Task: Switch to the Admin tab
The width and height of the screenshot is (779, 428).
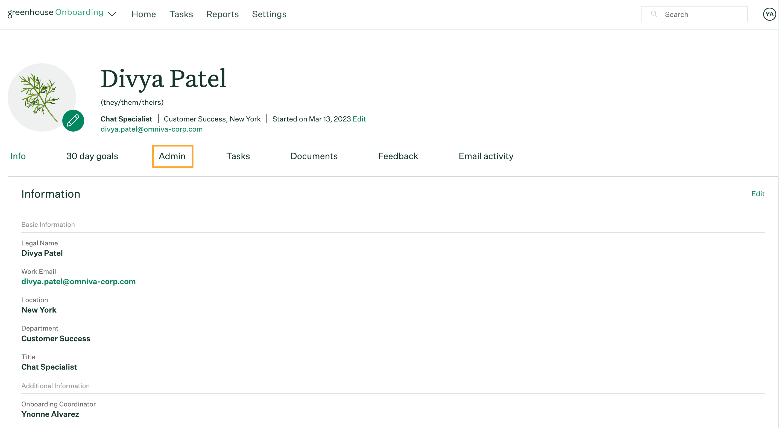Action: pos(172,156)
